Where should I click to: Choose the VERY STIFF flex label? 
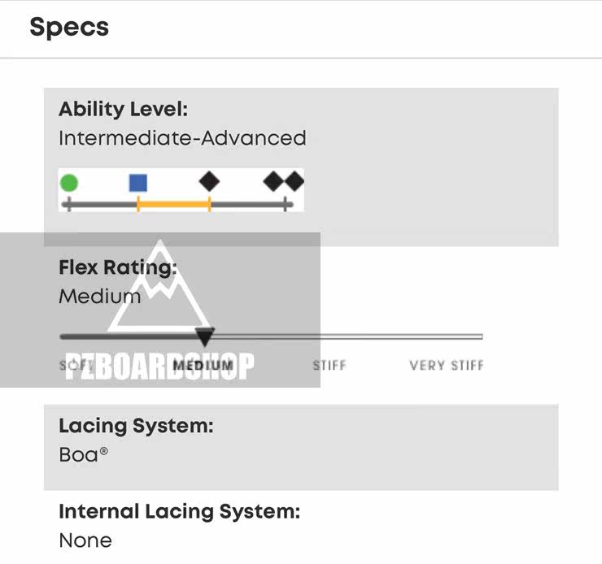(447, 366)
